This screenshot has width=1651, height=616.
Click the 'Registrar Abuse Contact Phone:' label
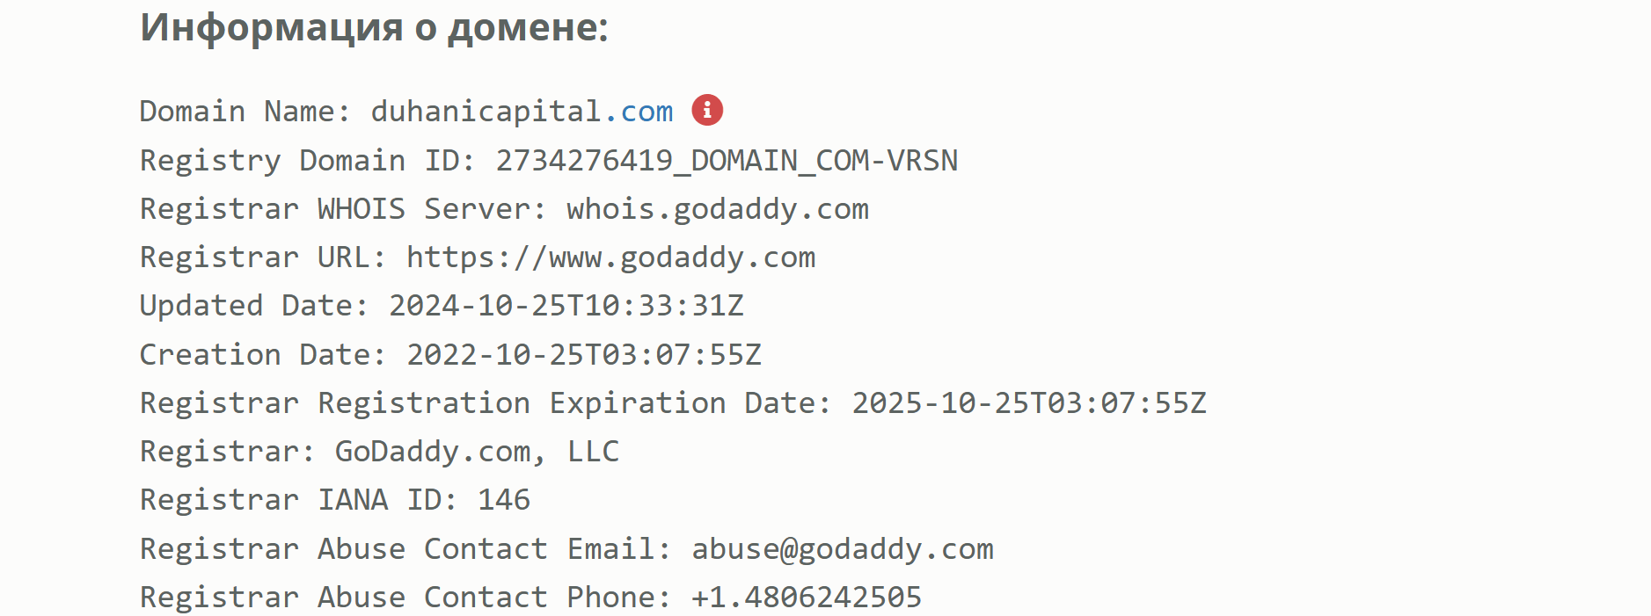click(405, 598)
